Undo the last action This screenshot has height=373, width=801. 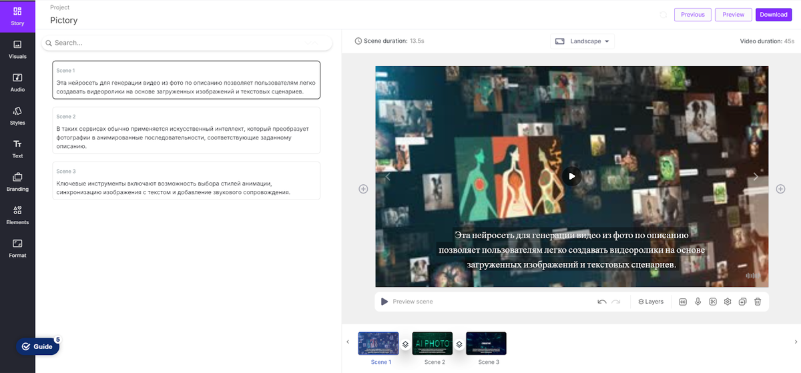pos(602,302)
